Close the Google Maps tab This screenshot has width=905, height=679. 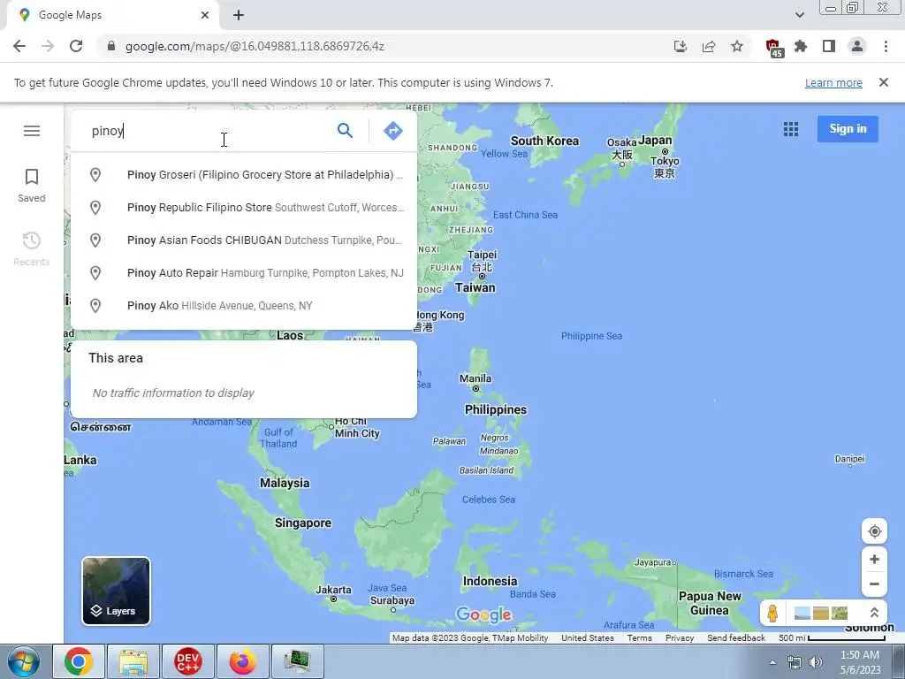[x=205, y=15]
